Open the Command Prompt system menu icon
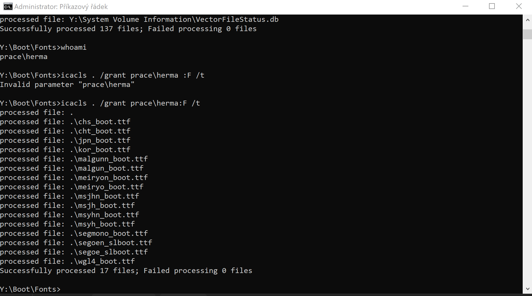 [x=8, y=6]
